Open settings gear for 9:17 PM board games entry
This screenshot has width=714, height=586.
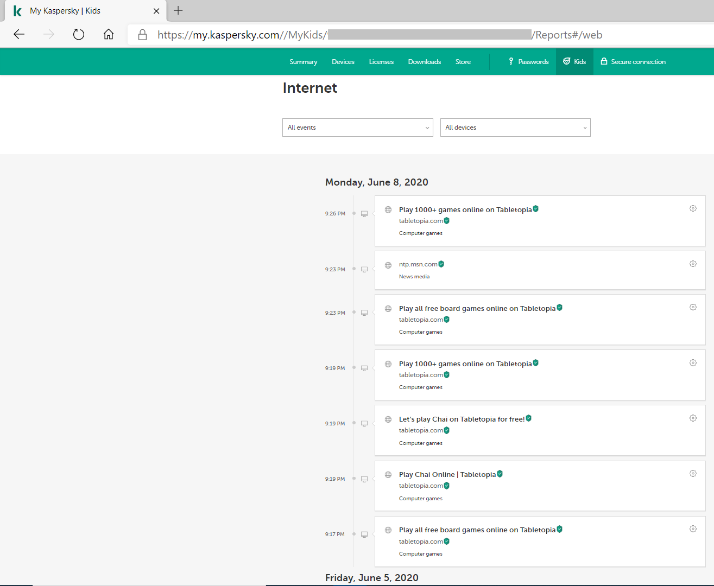693,528
